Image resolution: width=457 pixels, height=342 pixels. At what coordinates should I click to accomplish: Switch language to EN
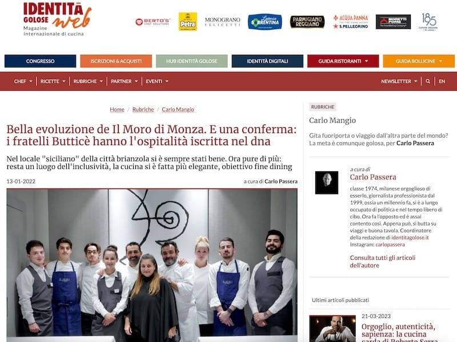click(x=442, y=81)
